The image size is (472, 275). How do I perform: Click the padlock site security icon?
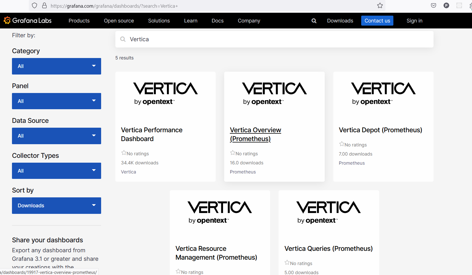pyautogui.click(x=44, y=5)
